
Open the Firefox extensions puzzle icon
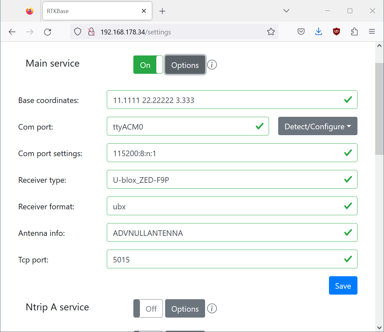tap(354, 32)
